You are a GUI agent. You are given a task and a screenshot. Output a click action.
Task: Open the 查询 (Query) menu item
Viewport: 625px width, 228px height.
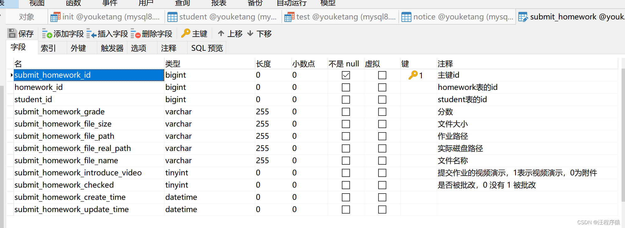(x=183, y=3)
